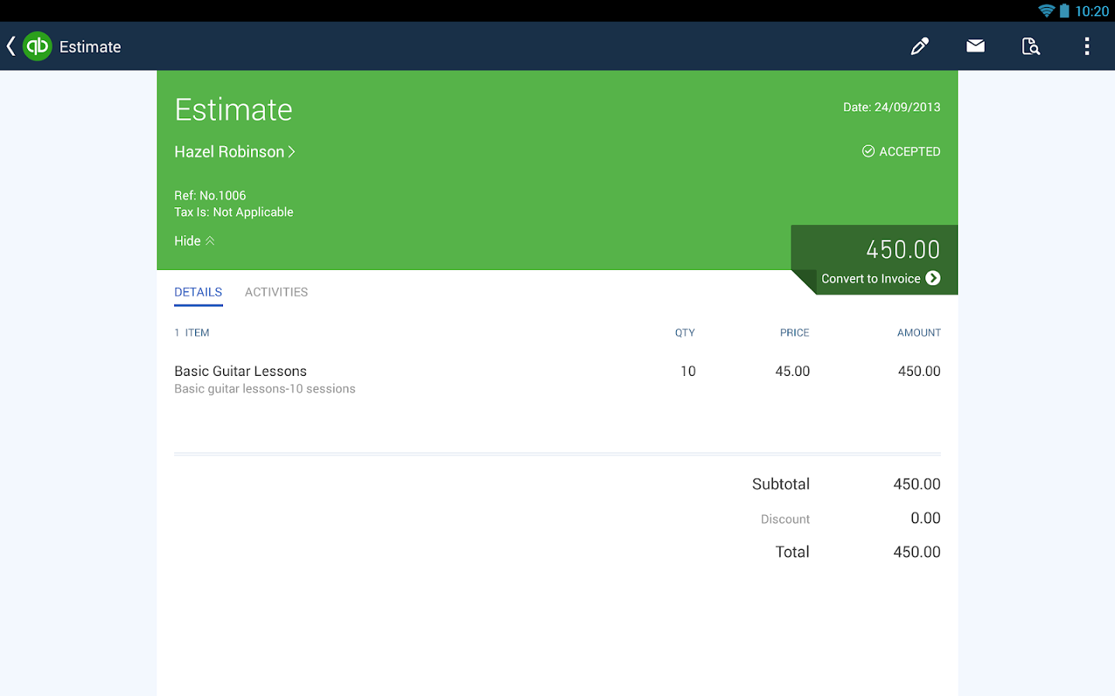The height and width of the screenshot is (696, 1115).
Task: Expand the Basic Guitar Lessons line item
Action: (x=240, y=370)
